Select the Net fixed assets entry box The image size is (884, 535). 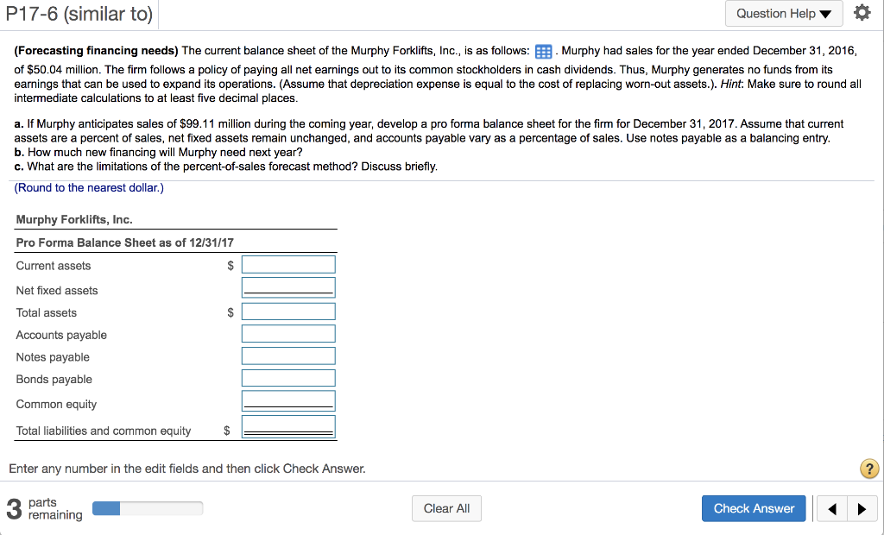[288, 286]
